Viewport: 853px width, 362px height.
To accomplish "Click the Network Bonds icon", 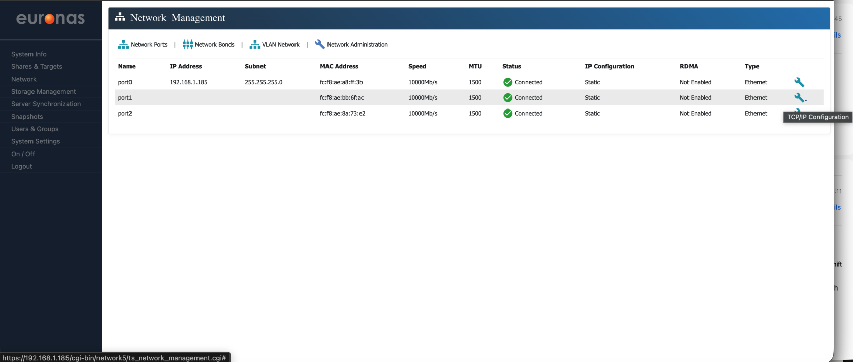I will [188, 45].
